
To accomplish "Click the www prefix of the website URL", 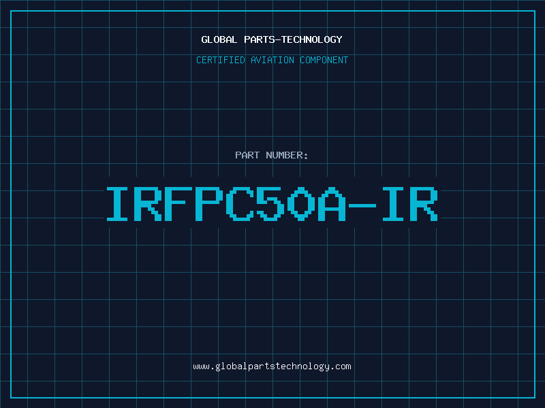I will (201, 367).
